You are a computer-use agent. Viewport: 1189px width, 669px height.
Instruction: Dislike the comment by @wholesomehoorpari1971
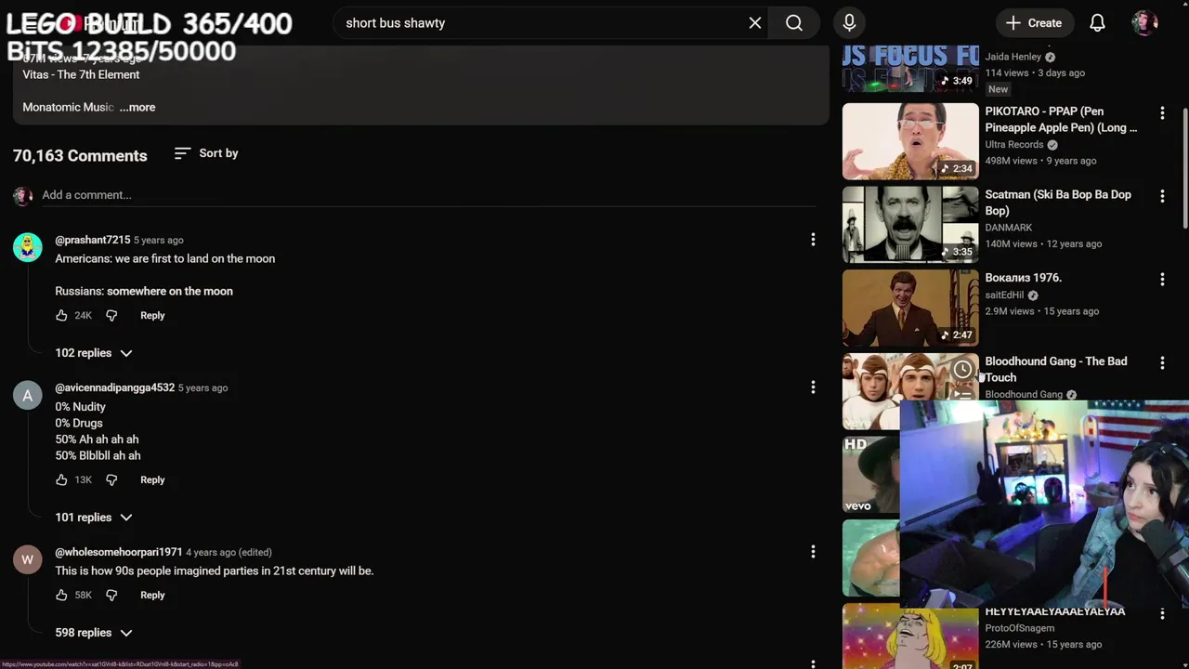(x=111, y=596)
